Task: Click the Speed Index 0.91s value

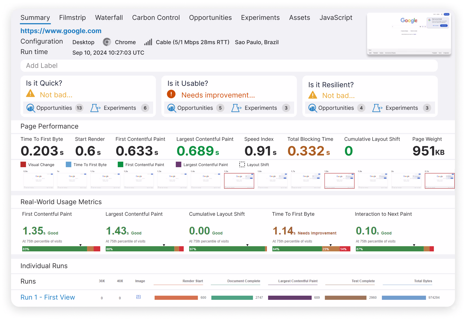Action: [x=261, y=151]
